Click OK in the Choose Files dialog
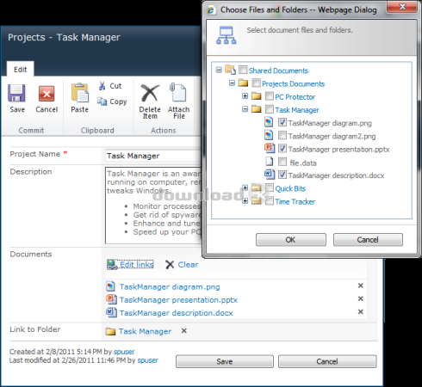 pos(291,240)
